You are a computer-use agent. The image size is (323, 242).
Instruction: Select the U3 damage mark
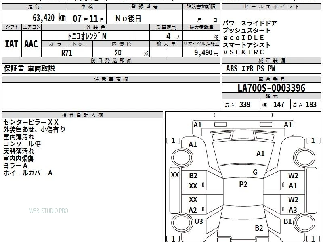coord(199,221)
